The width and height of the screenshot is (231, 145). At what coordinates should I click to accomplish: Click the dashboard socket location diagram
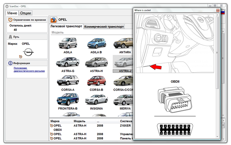(175, 44)
